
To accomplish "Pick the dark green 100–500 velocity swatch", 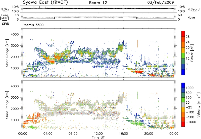I will point(183,95).
